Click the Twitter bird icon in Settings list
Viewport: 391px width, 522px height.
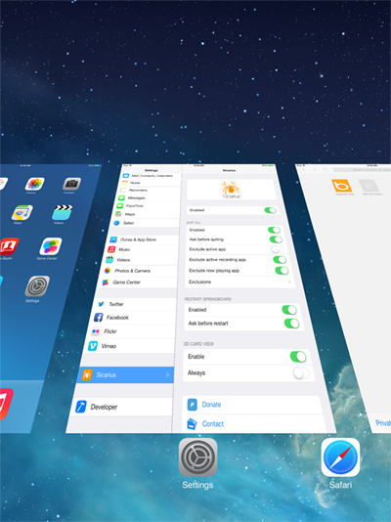point(101,304)
